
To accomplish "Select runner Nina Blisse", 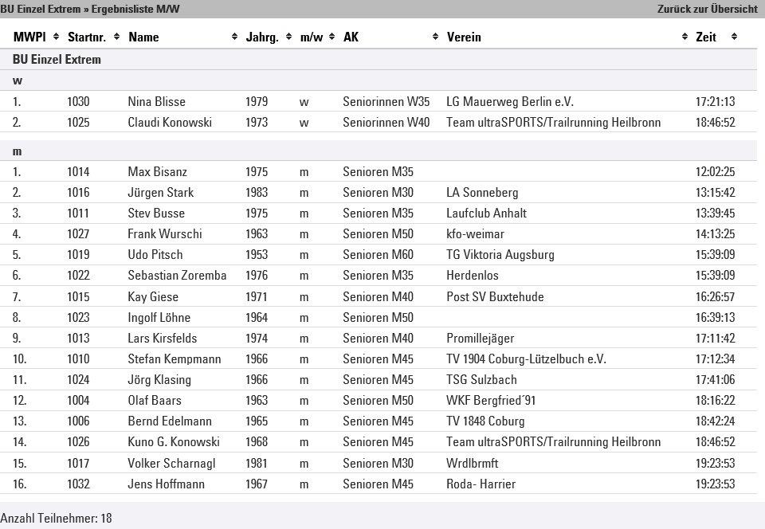I will [x=156, y=102].
